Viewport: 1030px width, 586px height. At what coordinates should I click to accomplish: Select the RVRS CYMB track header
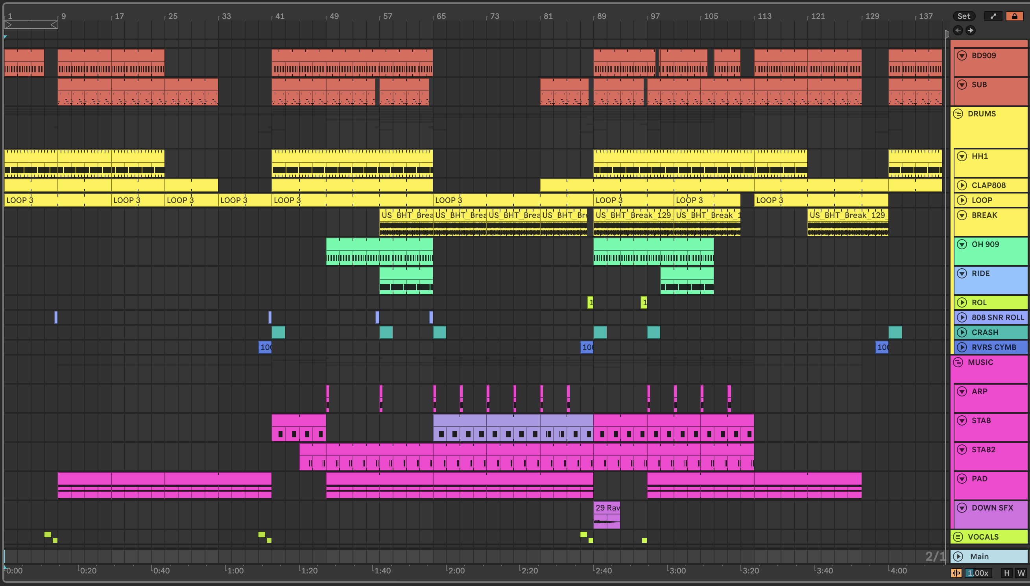[x=994, y=347]
